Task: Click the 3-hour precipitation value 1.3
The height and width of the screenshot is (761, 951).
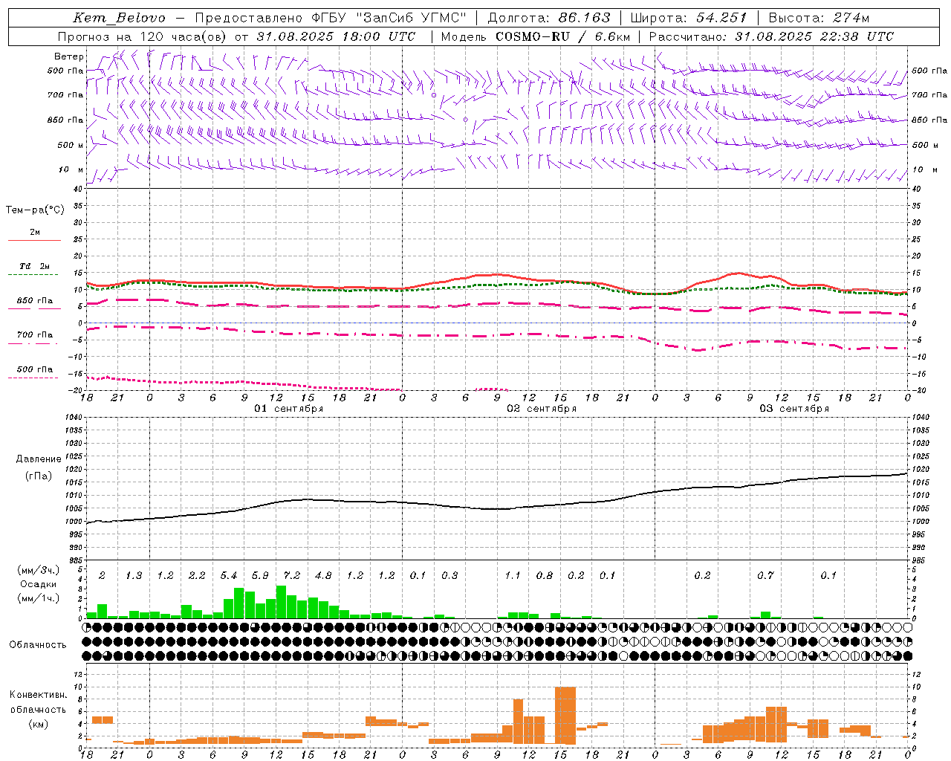Action: point(134,576)
